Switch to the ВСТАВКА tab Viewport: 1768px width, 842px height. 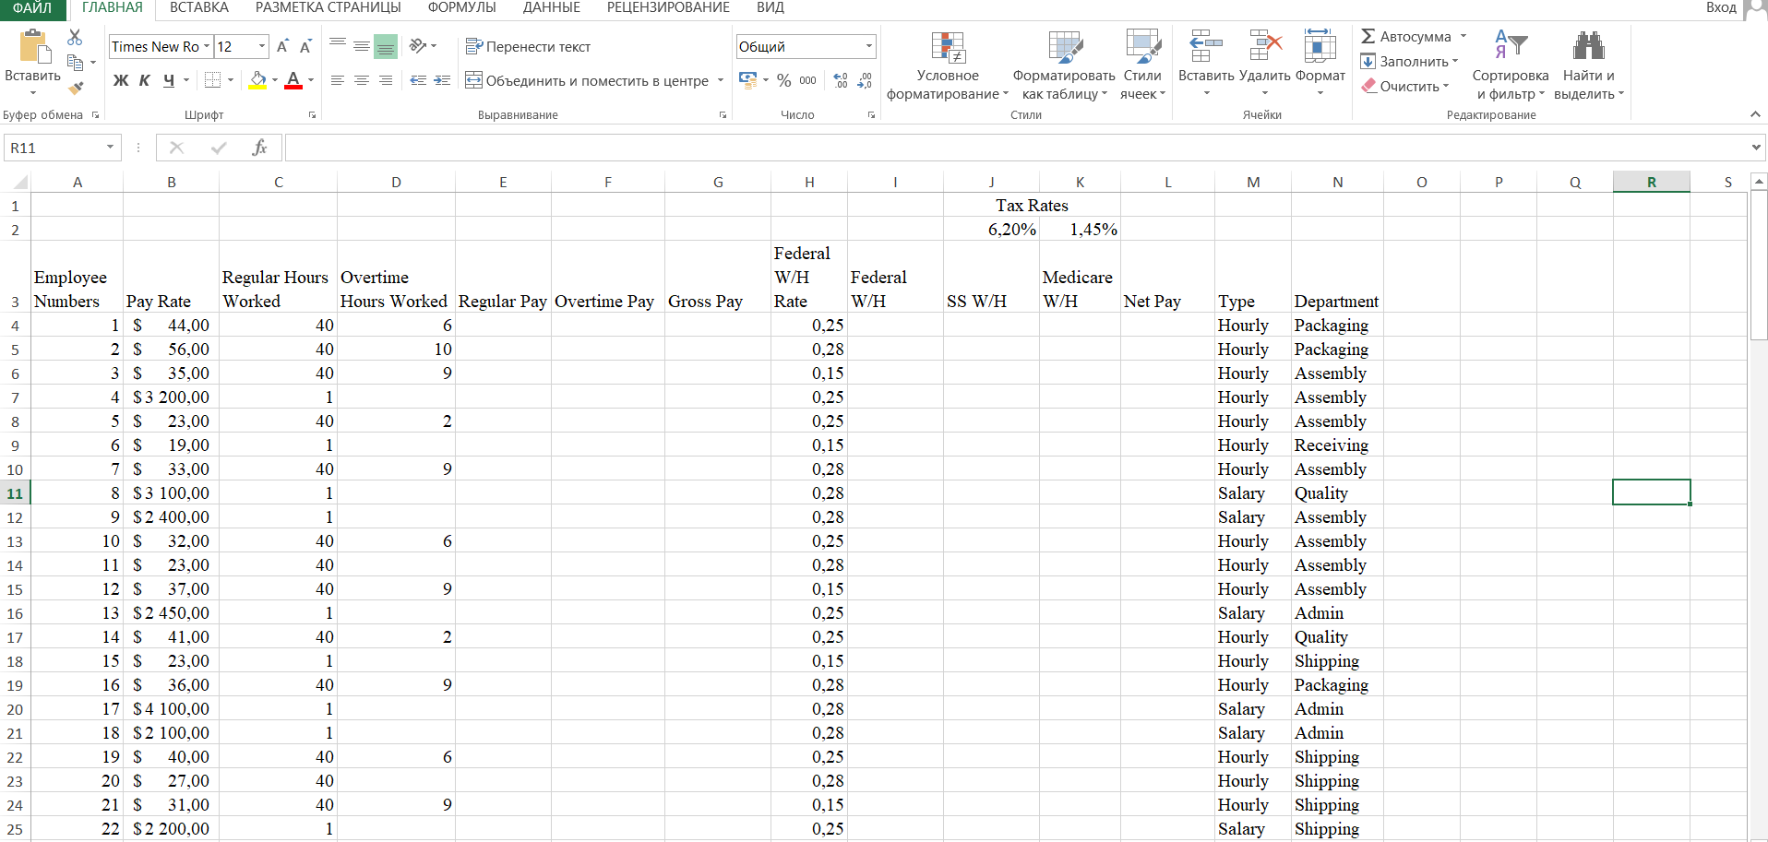199,7
